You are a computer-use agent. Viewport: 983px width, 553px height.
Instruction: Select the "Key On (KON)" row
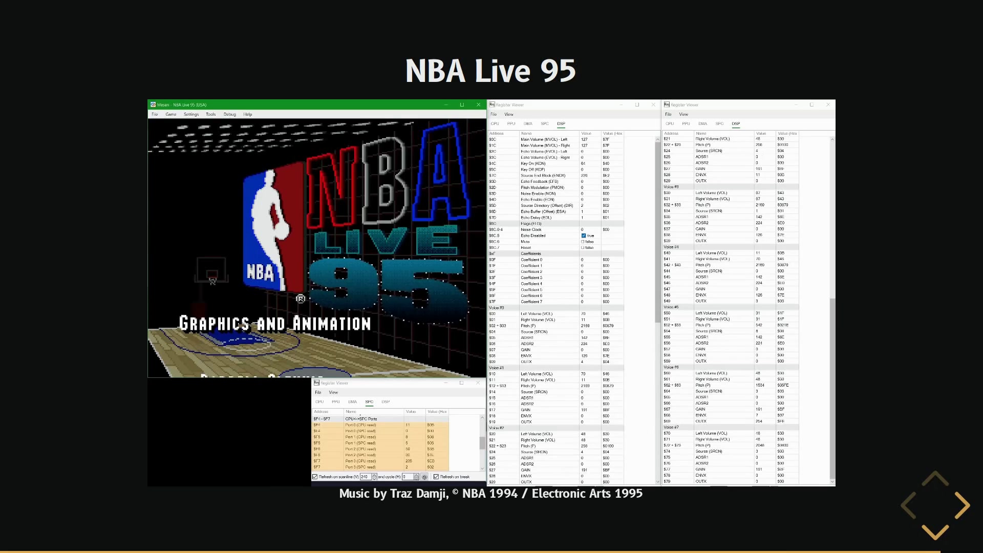[x=556, y=163]
